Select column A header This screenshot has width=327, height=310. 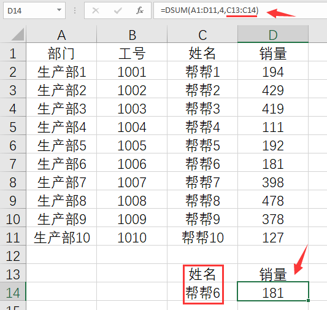pos(61,34)
